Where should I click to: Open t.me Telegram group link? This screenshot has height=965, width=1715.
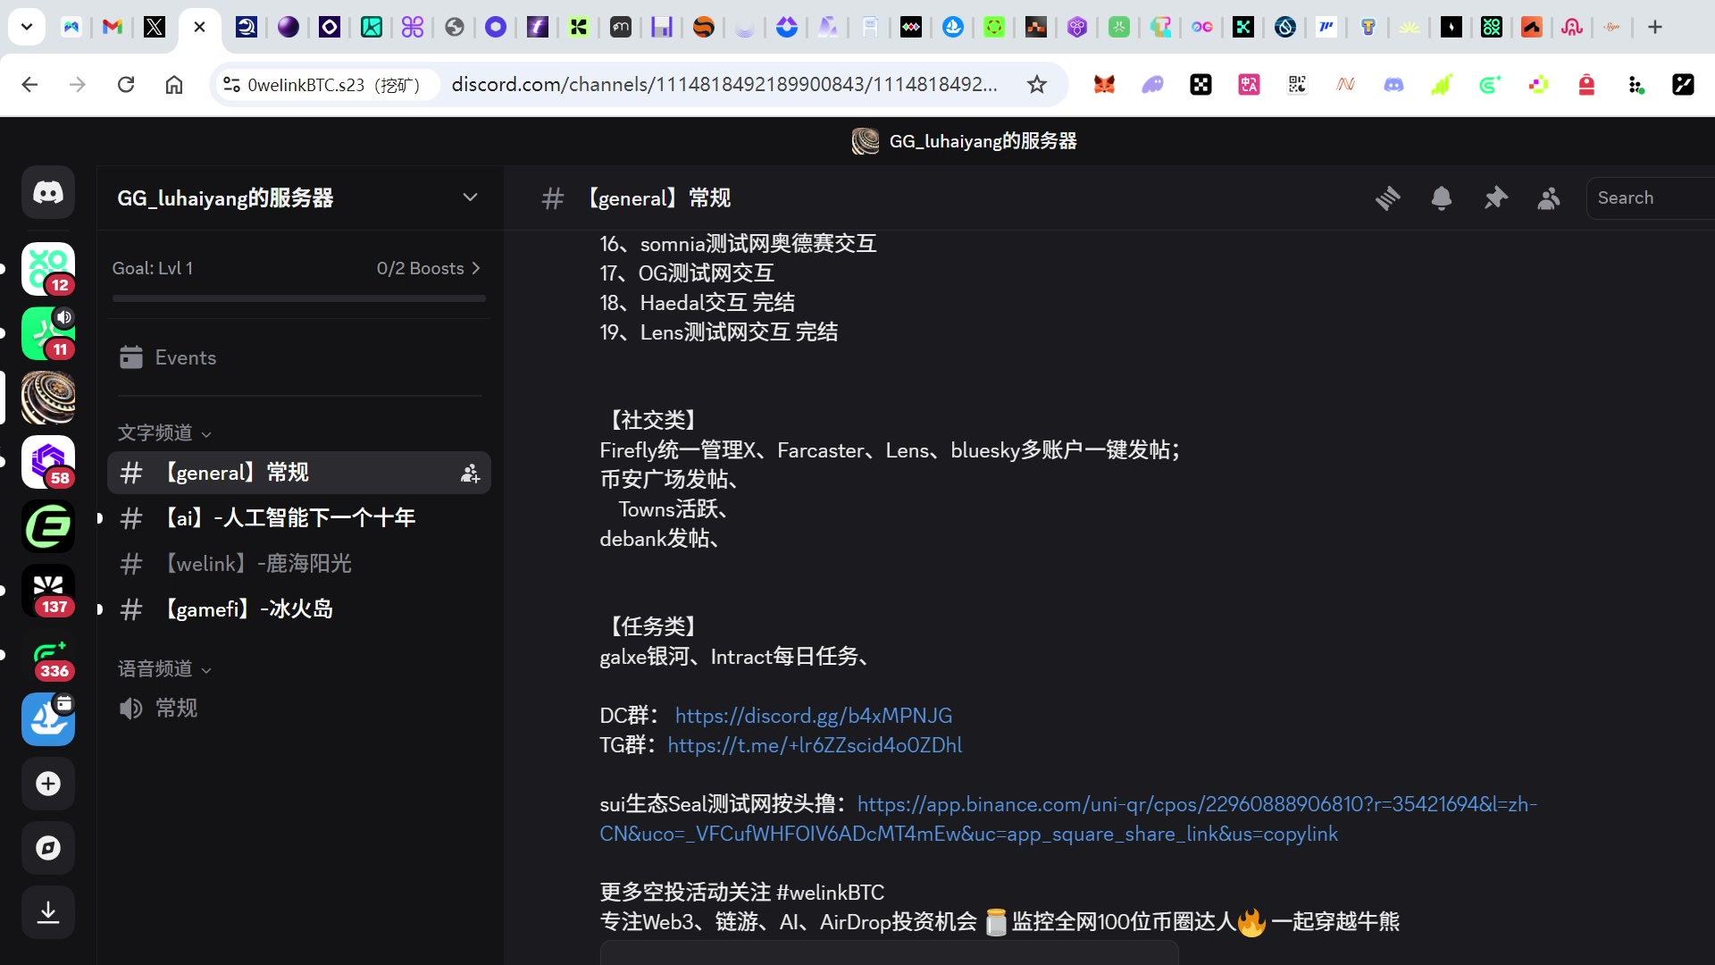[815, 745]
